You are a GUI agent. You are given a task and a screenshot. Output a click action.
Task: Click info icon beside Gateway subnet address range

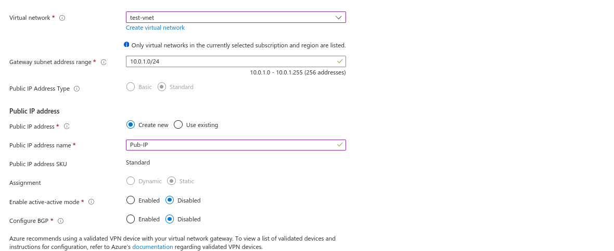104,62
